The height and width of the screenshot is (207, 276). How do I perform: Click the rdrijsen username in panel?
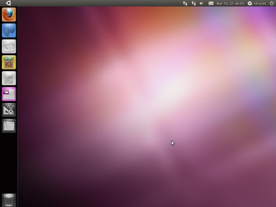260,3
